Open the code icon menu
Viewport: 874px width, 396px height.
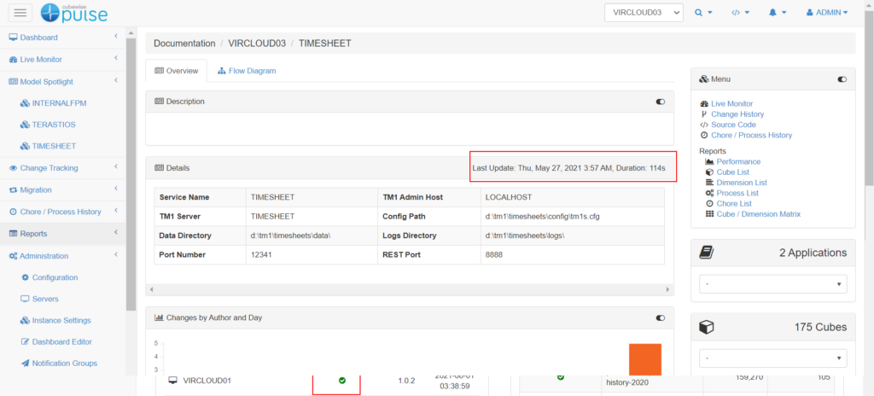point(740,13)
